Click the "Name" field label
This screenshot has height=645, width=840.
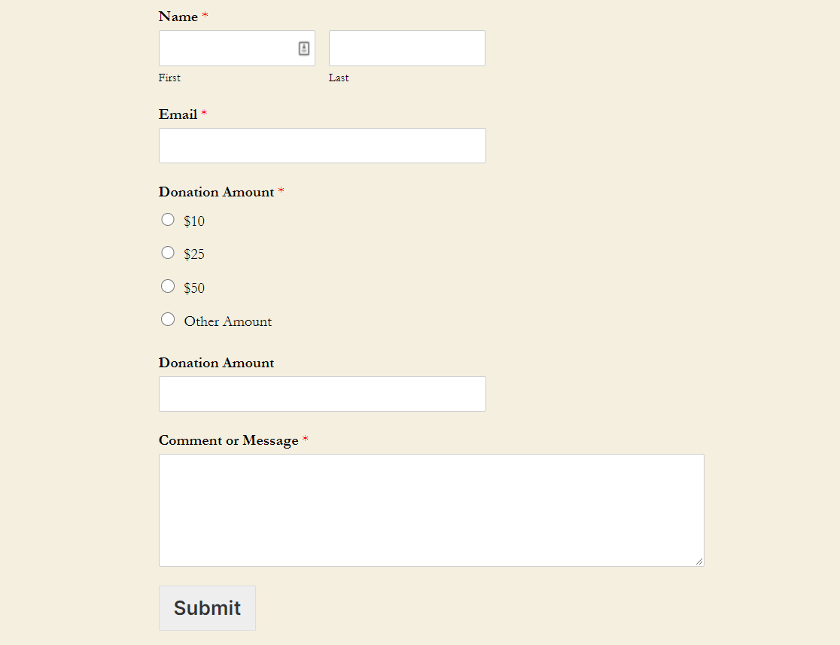coord(178,17)
